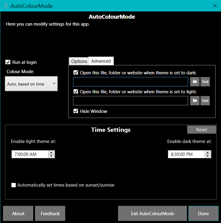Screen dimensions: 221x223
Task: Toggle the Run at login checkbox
Action: (8, 62)
